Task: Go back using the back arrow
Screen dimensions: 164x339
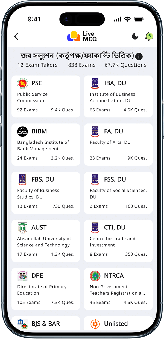Action: 16,36
